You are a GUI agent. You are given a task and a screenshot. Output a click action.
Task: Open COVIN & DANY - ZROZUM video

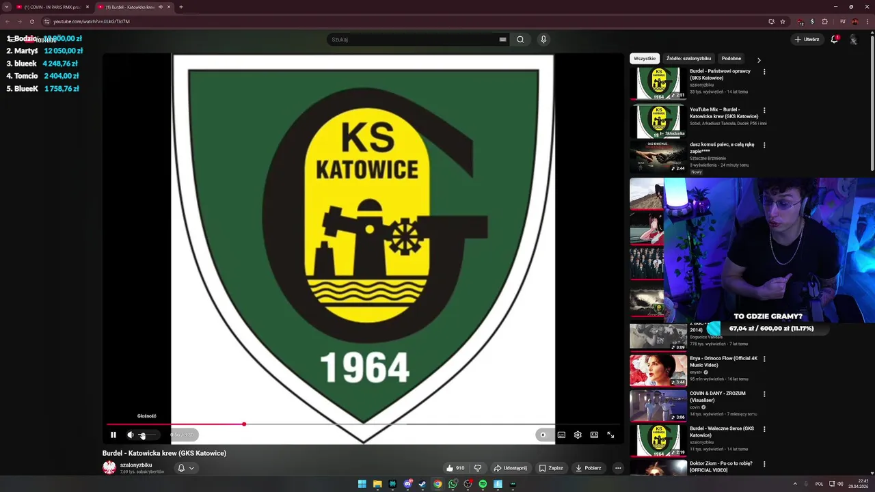(x=658, y=405)
